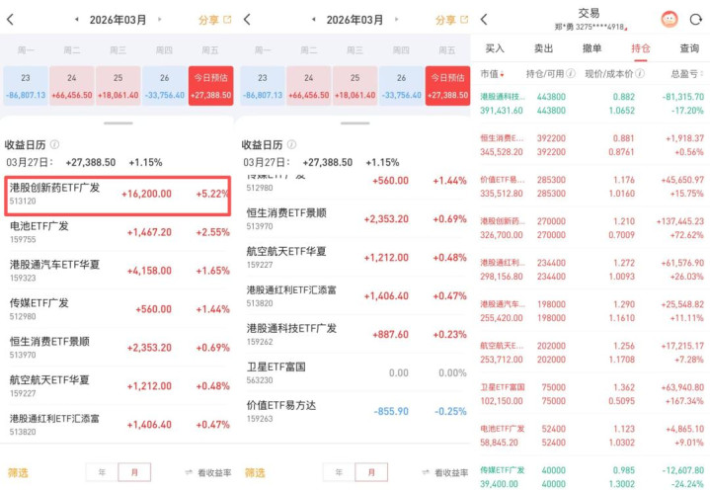Tap 分享 share icon on middle calendar screen

pos(464,20)
